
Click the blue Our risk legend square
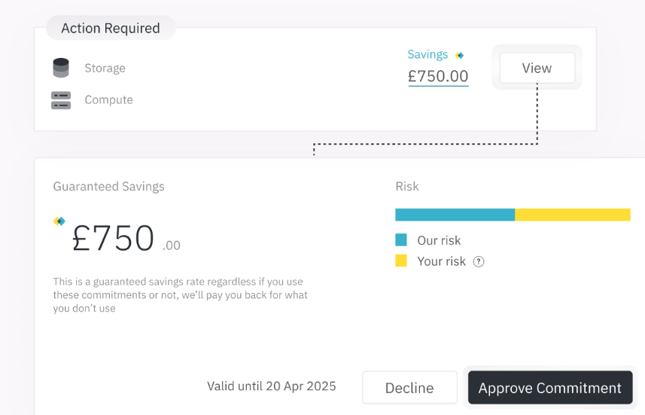coord(401,240)
